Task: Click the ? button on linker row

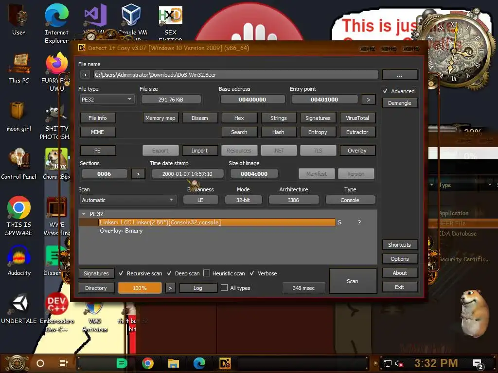Action: tap(359, 222)
